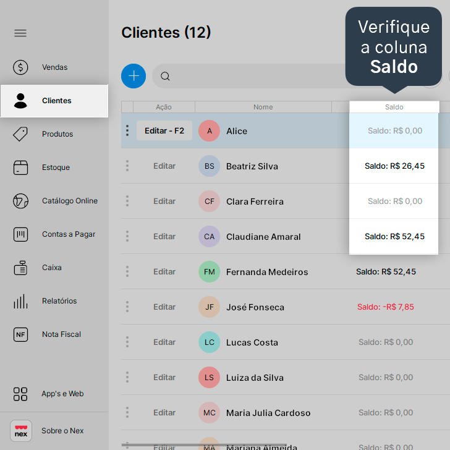This screenshot has width=450, height=450.
Task: Click the Ação column header
Action: 164,107
